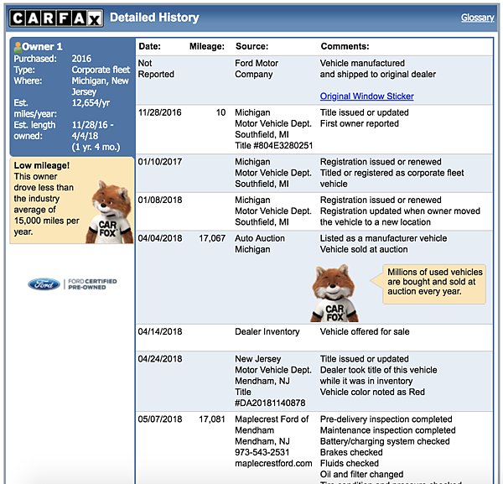Image resolution: width=503 pixels, height=484 pixels.
Task: Click Pre-delivery inspection completed comment
Action: click(x=386, y=419)
